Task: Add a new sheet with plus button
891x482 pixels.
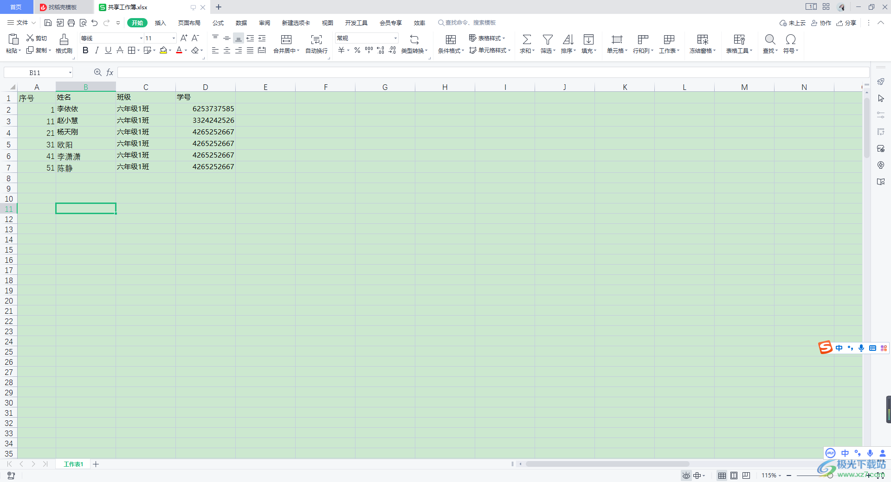Action: point(96,464)
